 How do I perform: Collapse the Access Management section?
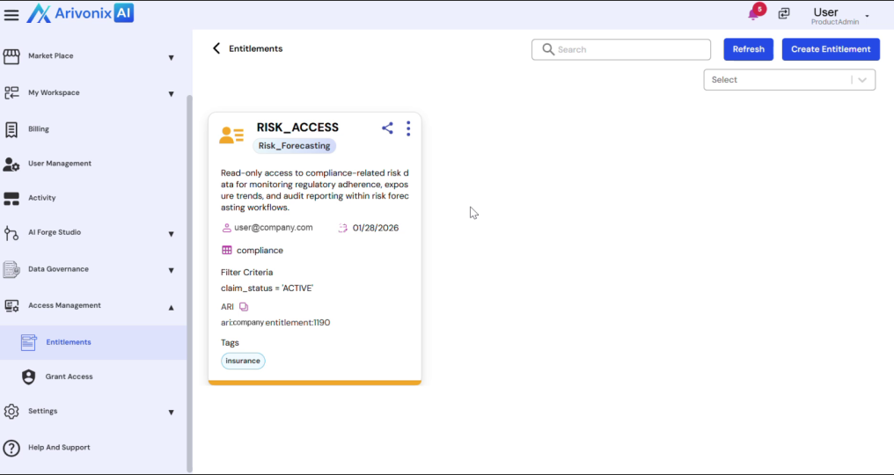click(x=171, y=307)
